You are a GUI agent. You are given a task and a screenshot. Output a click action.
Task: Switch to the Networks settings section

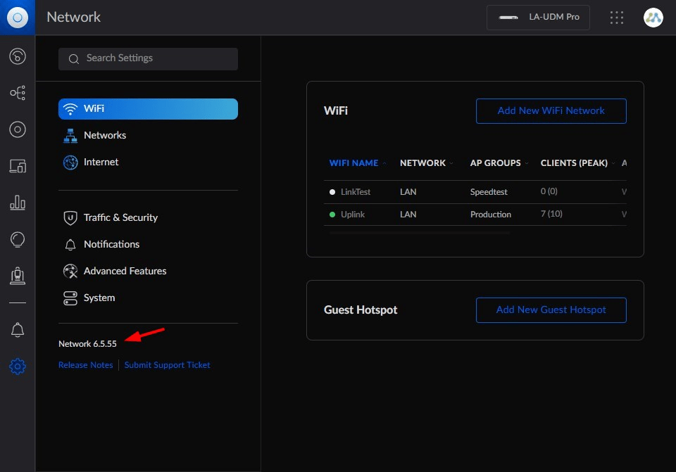[104, 135]
